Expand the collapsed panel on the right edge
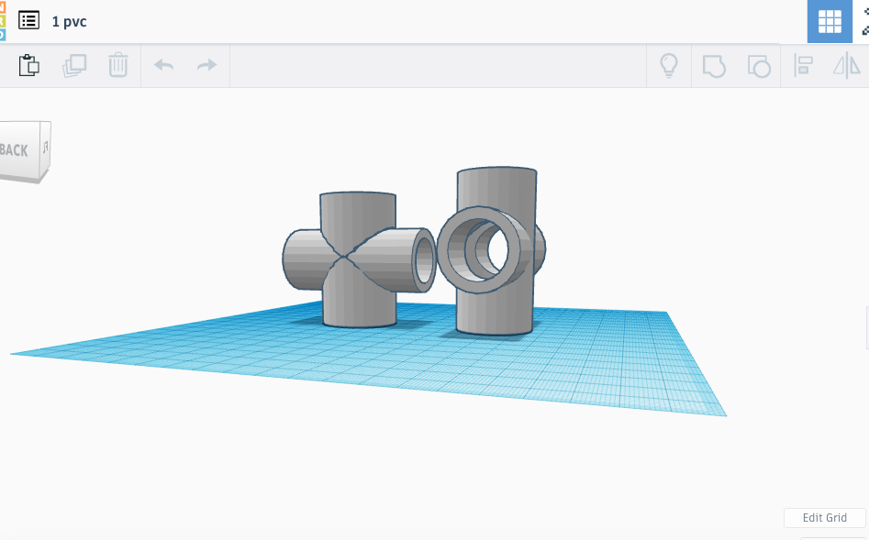 click(865, 328)
